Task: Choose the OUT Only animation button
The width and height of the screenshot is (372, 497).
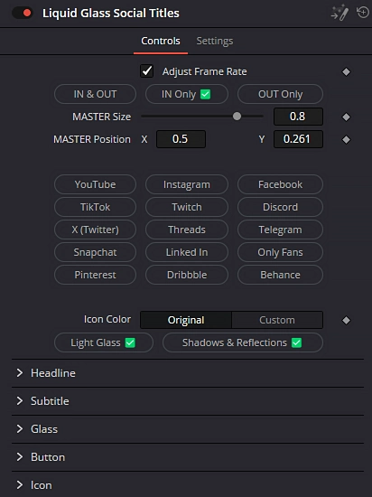Action: (280, 94)
